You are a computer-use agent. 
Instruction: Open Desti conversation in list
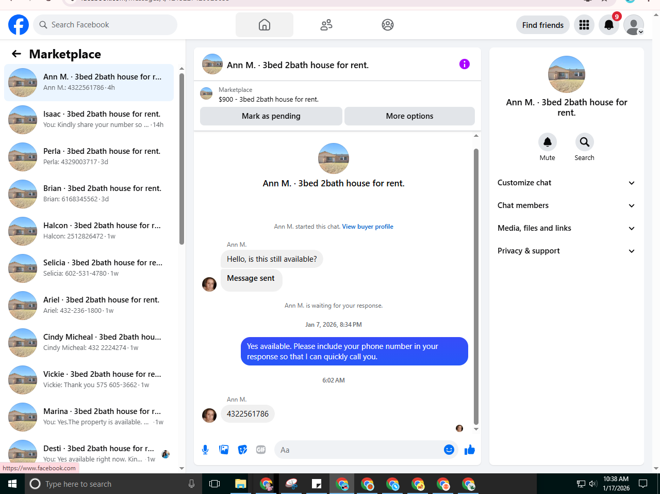[x=89, y=454]
